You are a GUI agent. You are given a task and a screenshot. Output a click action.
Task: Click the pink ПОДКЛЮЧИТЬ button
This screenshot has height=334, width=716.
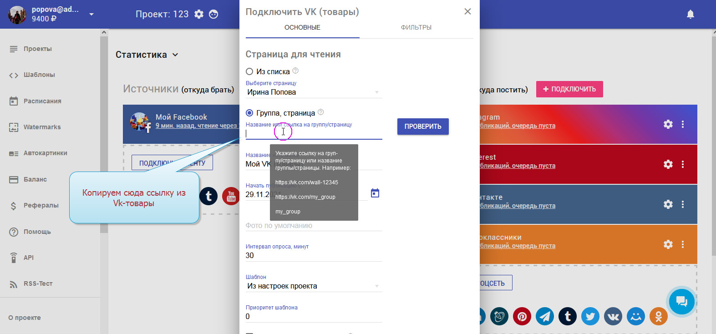[x=569, y=89]
